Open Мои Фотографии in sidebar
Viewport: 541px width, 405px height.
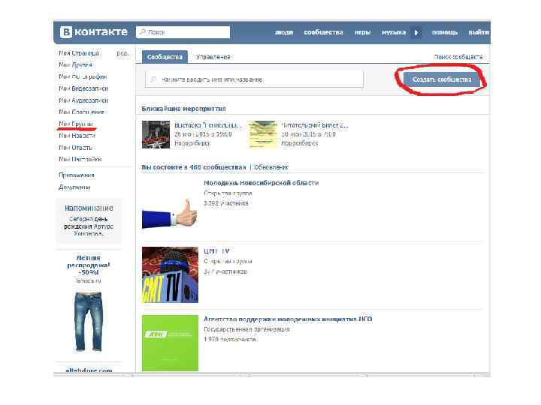83,76
